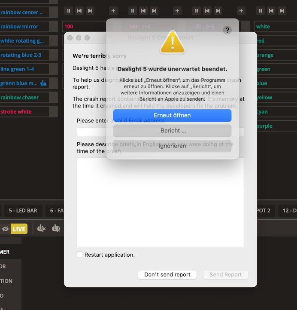Click grey square beside "strobe white"
The image size is (297, 310).
(x=53, y=112)
